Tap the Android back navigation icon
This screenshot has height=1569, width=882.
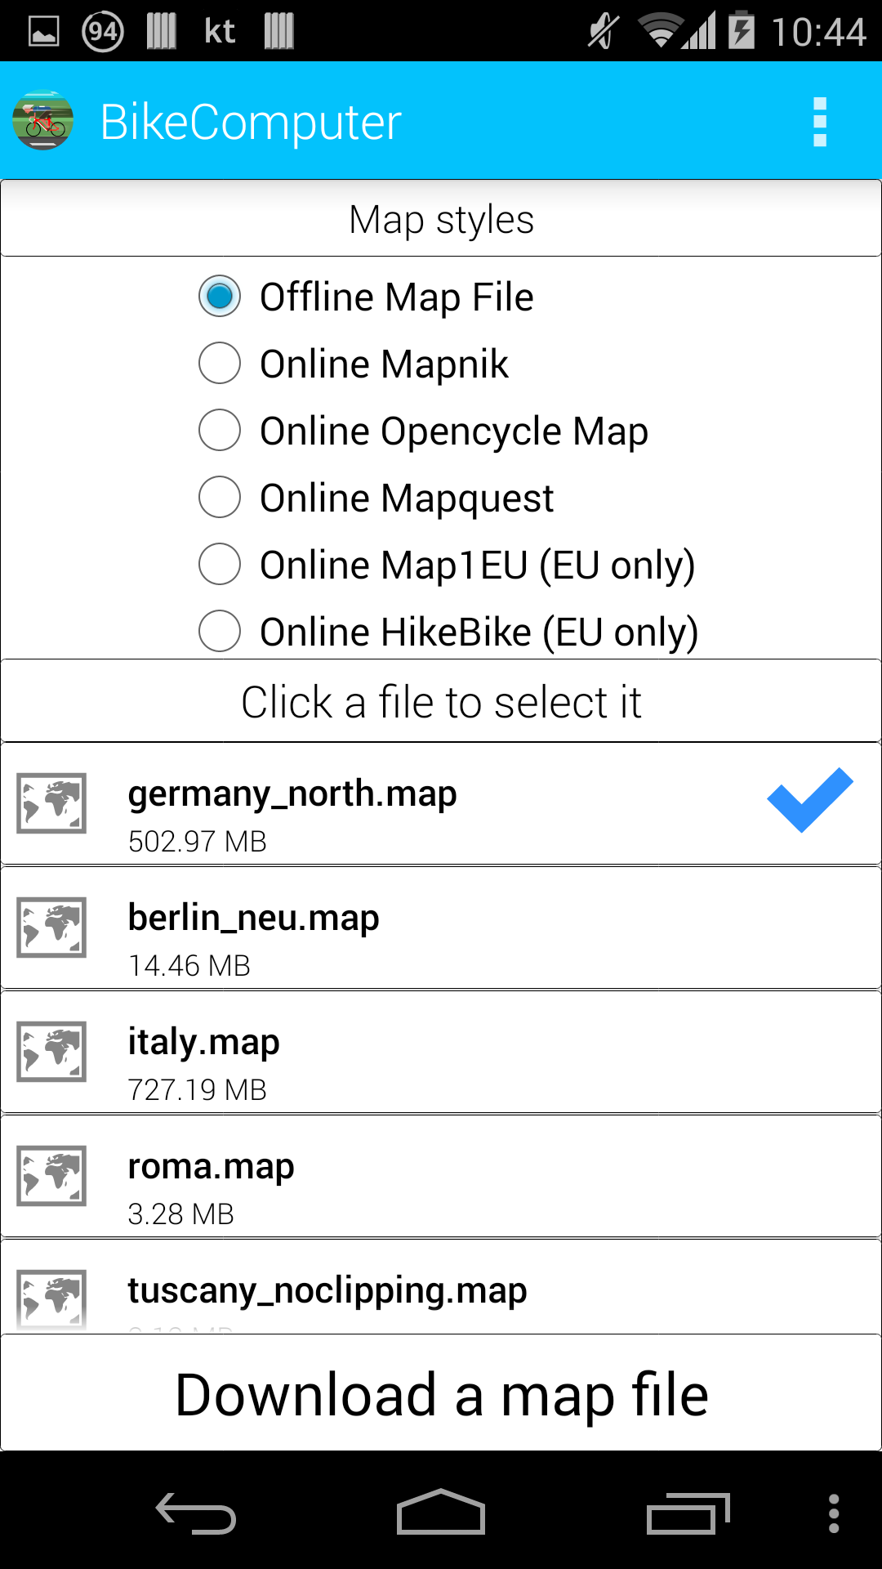click(196, 1513)
